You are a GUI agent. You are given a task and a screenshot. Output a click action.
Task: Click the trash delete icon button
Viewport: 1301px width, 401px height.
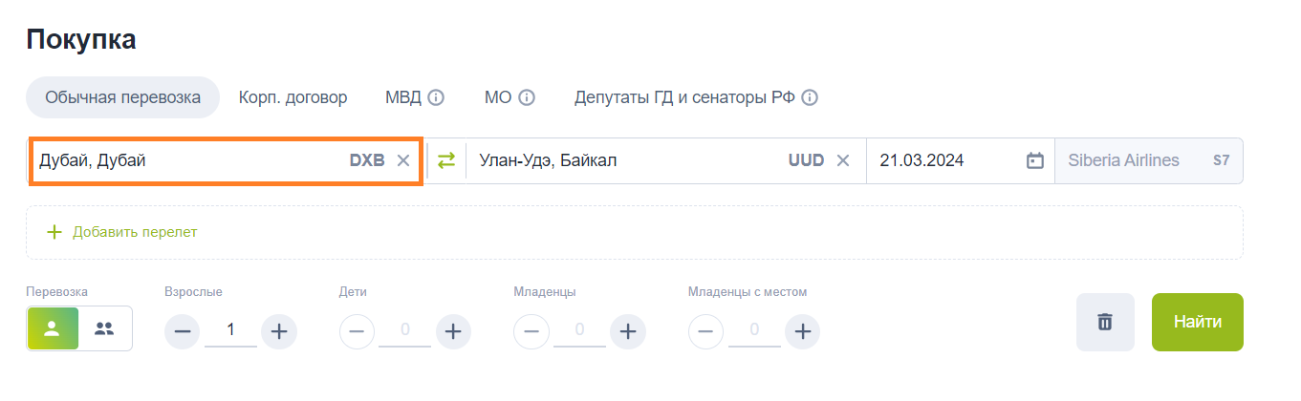point(1105,322)
